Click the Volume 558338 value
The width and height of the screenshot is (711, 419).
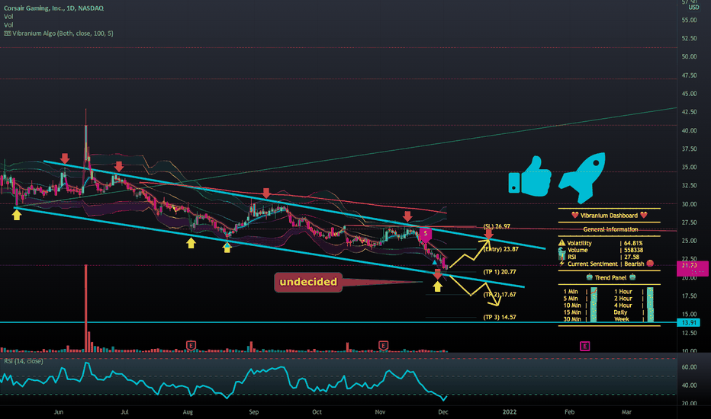tap(633, 250)
